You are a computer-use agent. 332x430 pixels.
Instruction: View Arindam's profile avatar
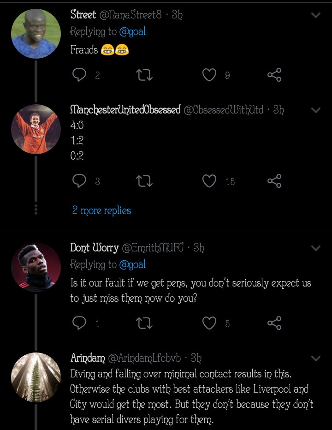tap(36, 377)
